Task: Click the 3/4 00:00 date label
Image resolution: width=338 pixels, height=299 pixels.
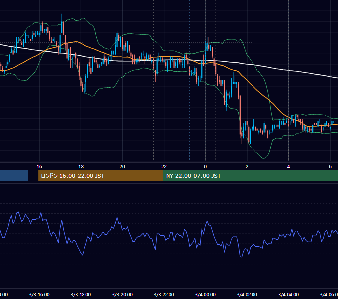Action: 205,294
